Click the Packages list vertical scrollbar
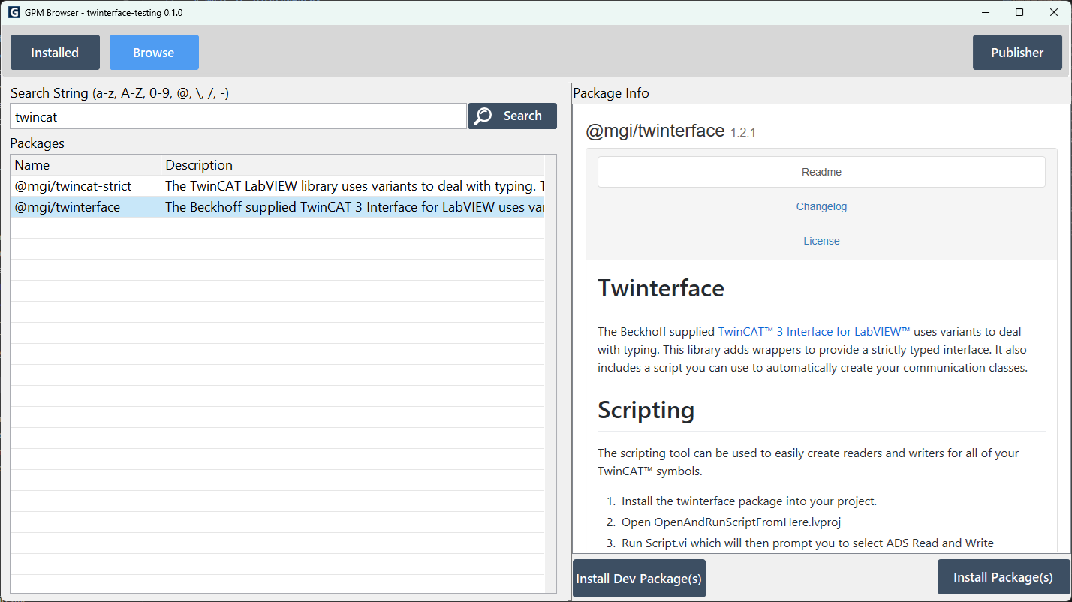1072x602 pixels. 551,374
